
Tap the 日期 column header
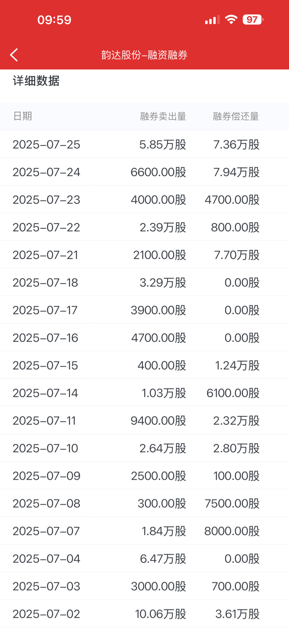(x=23, y=116)
